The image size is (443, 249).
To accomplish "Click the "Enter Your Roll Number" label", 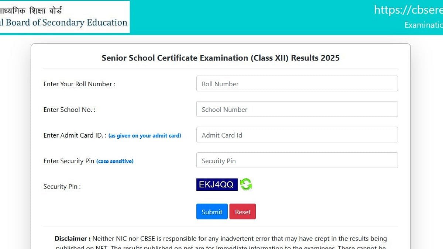I will click(79, 84).
